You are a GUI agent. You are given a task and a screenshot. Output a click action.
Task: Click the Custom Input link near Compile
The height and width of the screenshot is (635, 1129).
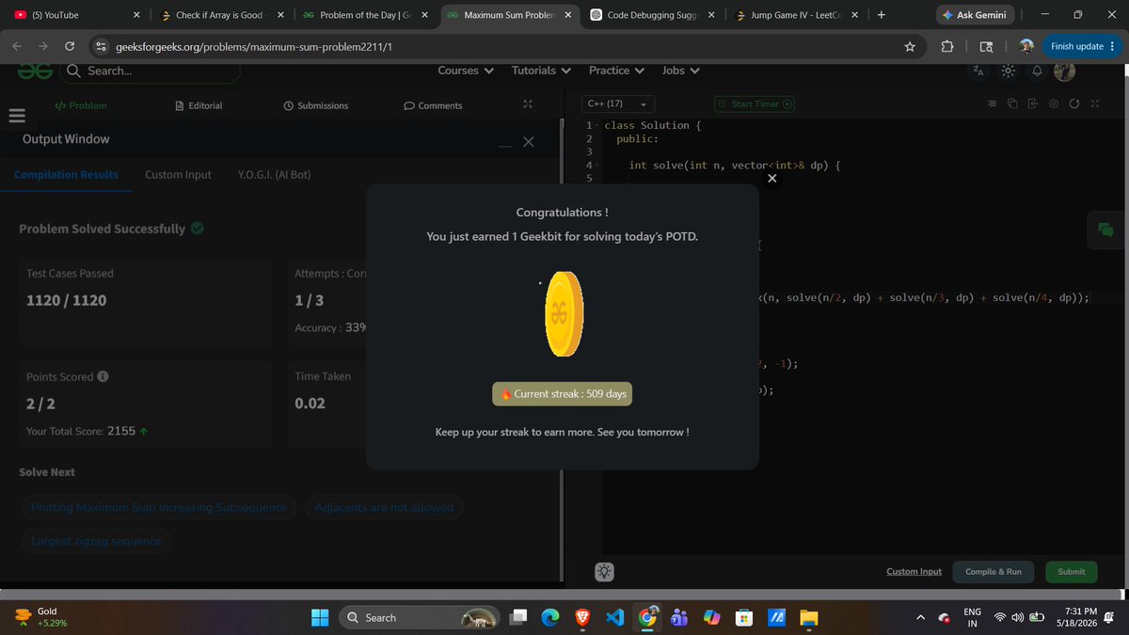click(x=914, y=571)
